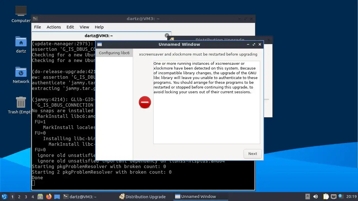Open the dartz home folder desktop icon
Viewport: 358px width, 201px height.
(21, 45)
